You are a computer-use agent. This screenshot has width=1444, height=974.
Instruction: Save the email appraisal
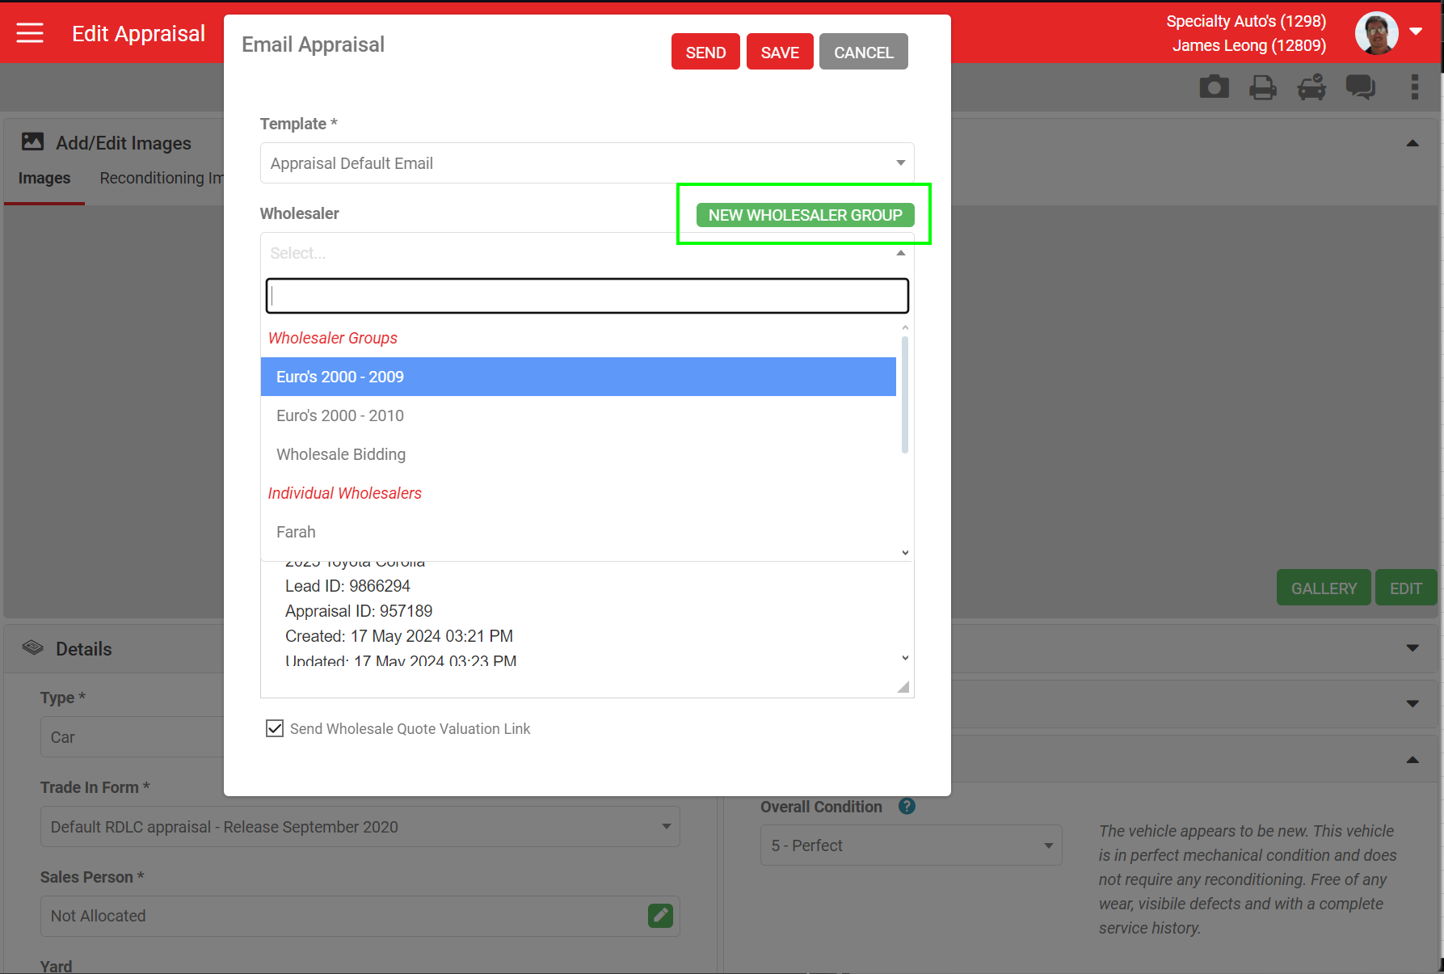click(x=780, y=52)
